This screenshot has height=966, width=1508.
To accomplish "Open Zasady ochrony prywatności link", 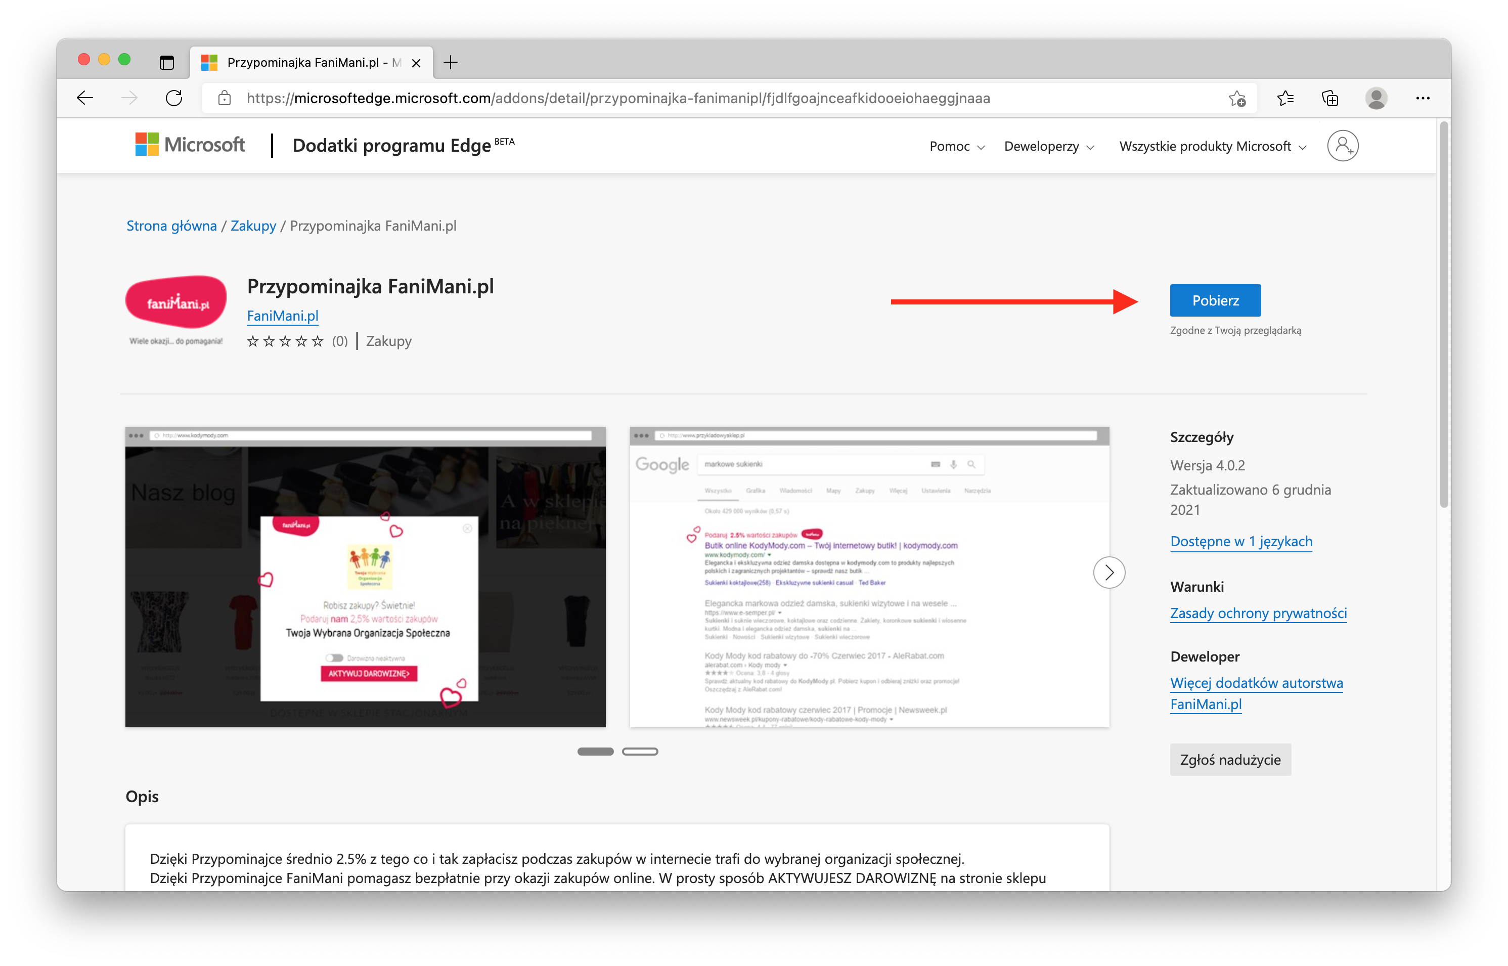I will 1258,613.
